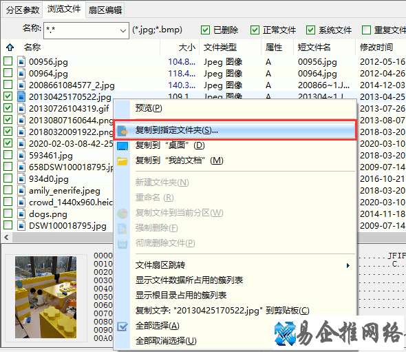Click the file icon of 00956.jpg
406x352 pixels.
(x=21, y=62)
